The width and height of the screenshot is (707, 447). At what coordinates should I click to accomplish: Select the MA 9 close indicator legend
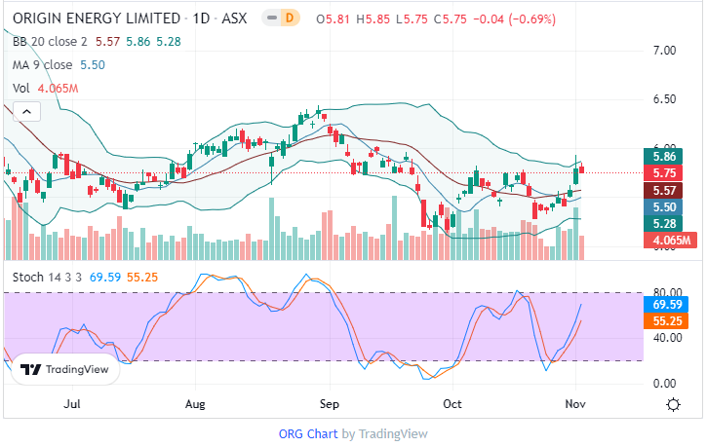click(46, 64)
